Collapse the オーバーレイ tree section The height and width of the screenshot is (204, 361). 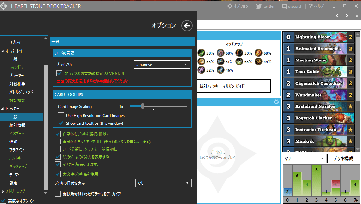[2, 51]
